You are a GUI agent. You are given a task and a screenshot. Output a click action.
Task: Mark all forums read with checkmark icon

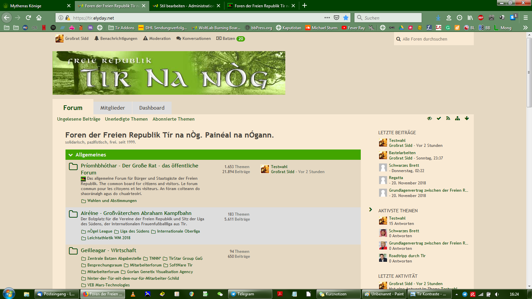(439, 119)
